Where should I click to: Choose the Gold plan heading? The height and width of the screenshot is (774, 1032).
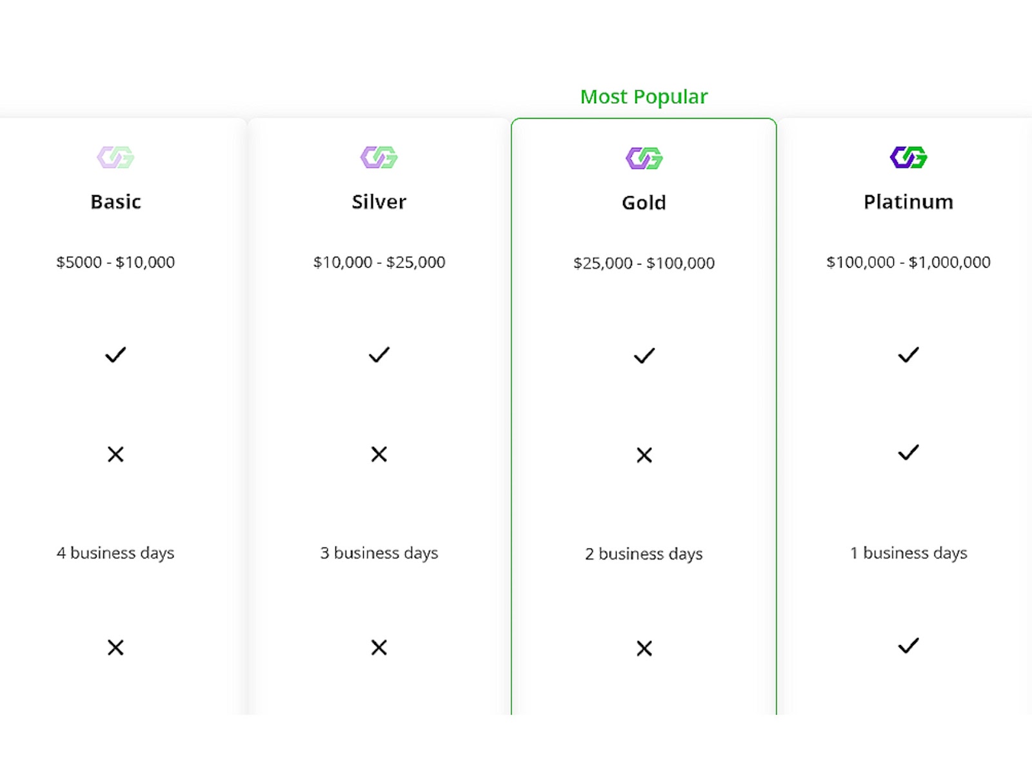(644, 203)
